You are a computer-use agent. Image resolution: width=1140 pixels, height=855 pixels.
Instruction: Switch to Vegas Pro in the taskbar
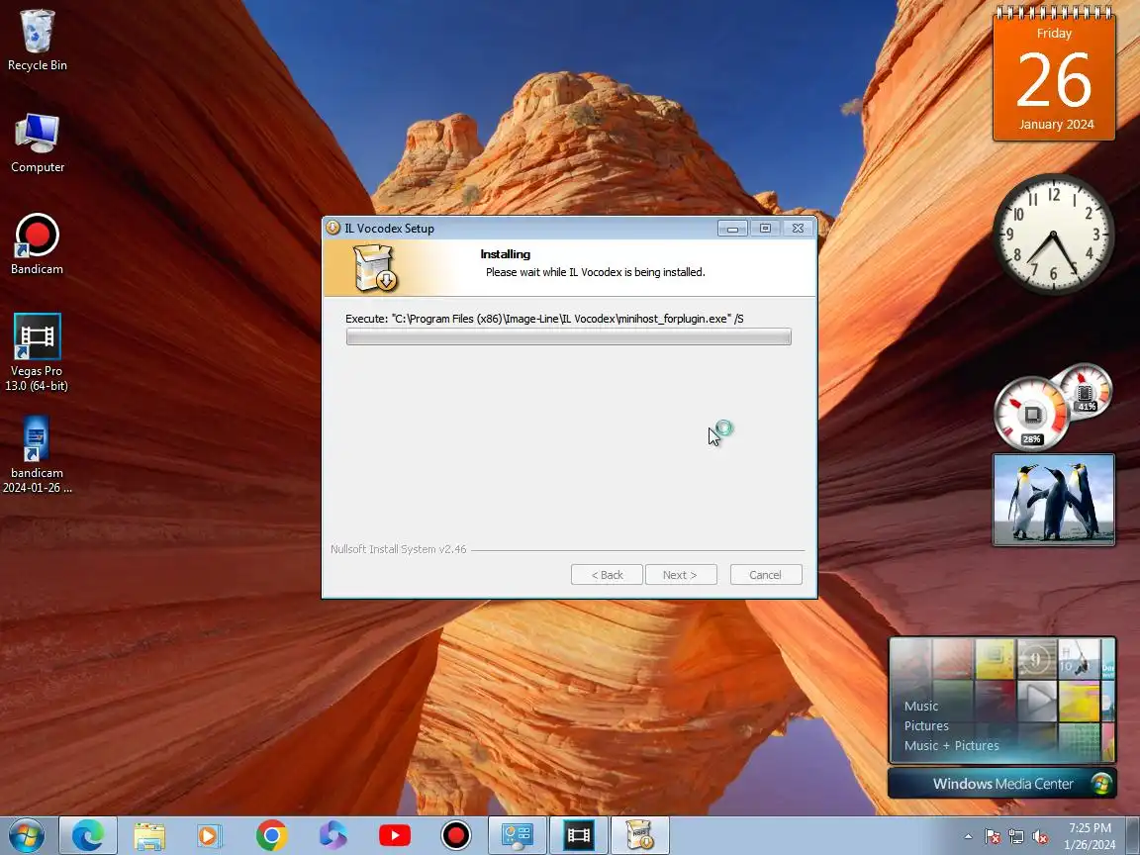(579, 835)
